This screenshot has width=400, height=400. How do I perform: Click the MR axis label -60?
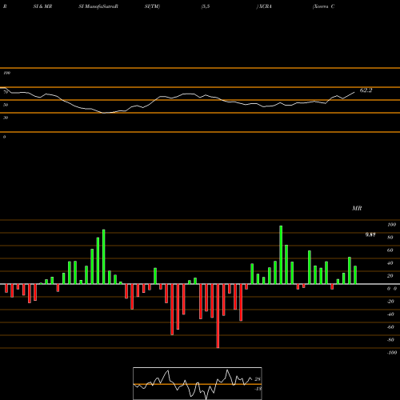(390, 327)
